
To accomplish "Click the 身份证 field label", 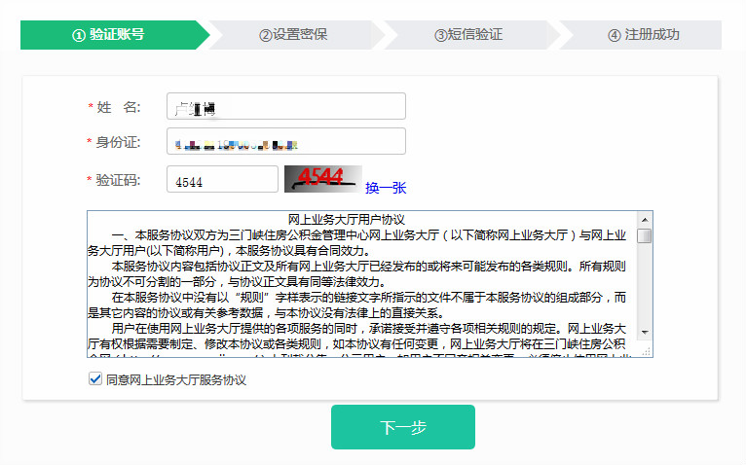I will click(x=118, y=143).
